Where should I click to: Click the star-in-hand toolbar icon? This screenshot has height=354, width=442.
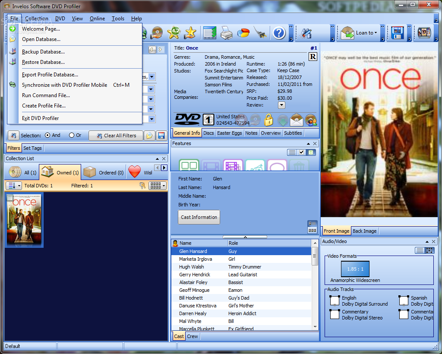click(x=190, y=33)
